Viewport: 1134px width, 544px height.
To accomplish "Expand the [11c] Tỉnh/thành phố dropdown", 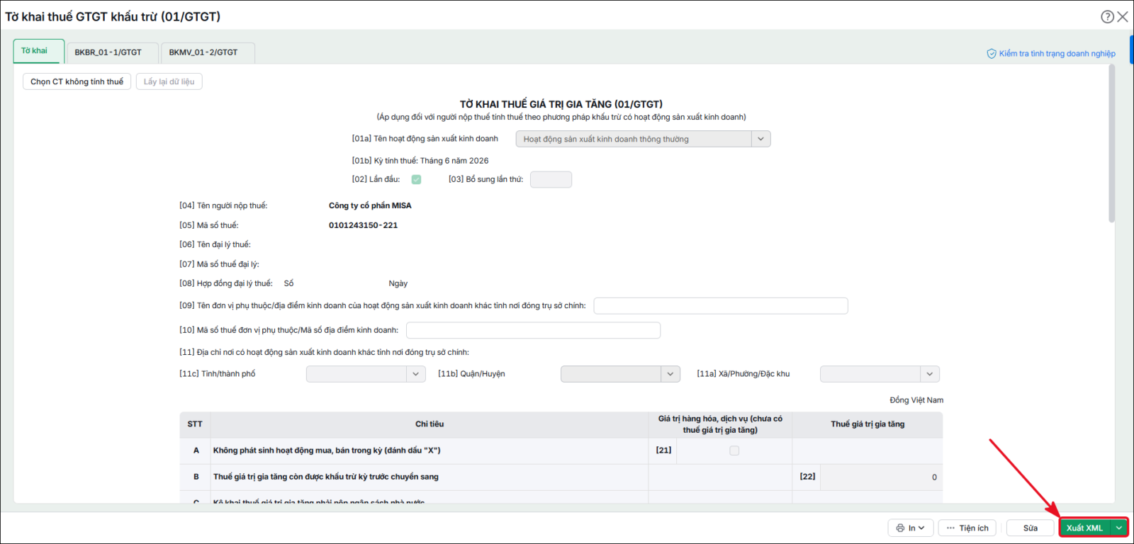I will coord(416,374).
